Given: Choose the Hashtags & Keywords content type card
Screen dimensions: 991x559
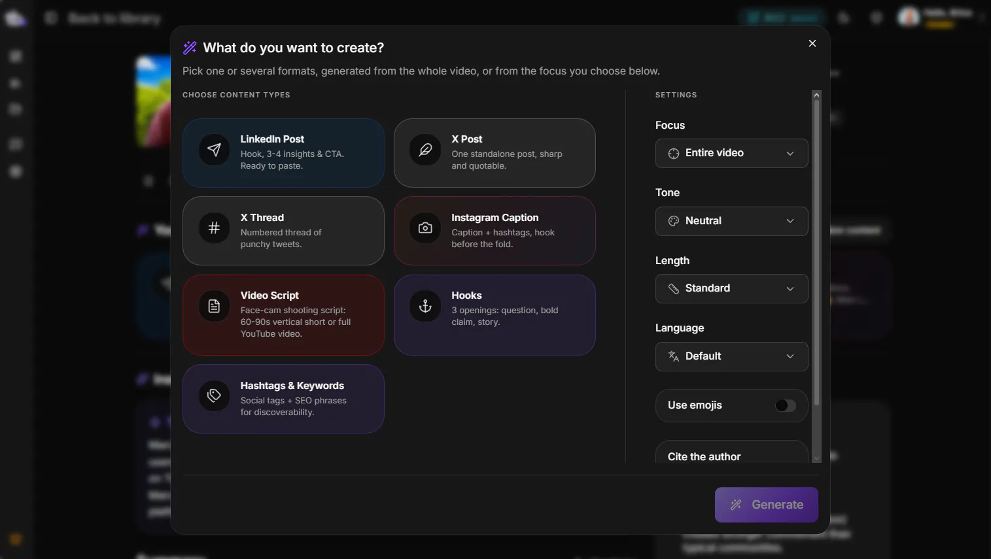Looking at the screenshot, I should [283, 399].
